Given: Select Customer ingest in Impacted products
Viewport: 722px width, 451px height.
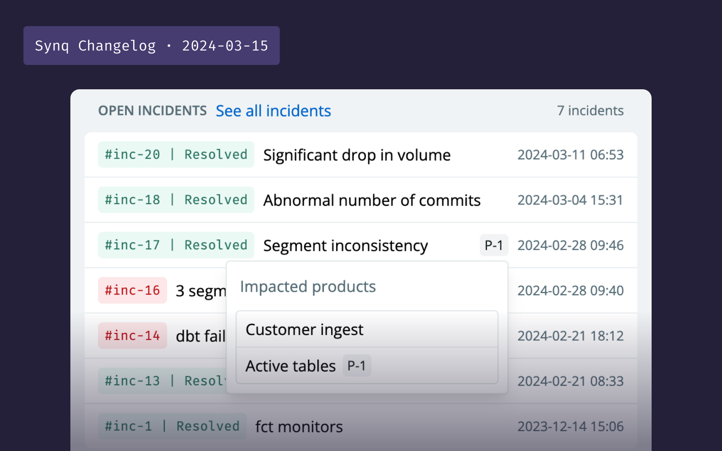Looking at the screenshot, I should pyautogui.click(x=367, y=330).
